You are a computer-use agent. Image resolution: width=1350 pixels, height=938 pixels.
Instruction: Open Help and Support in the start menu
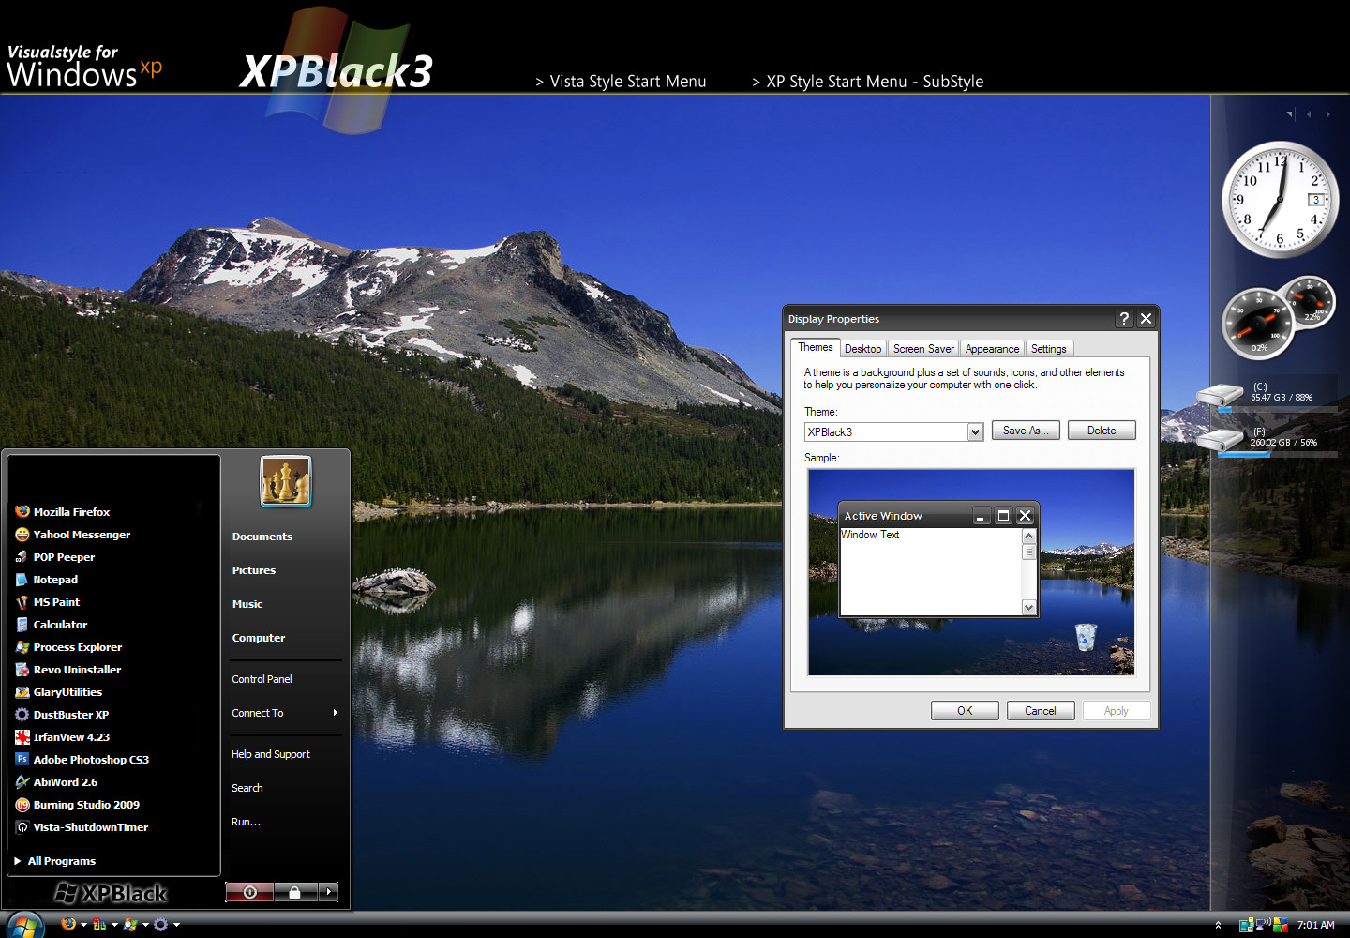coord(271,754)
